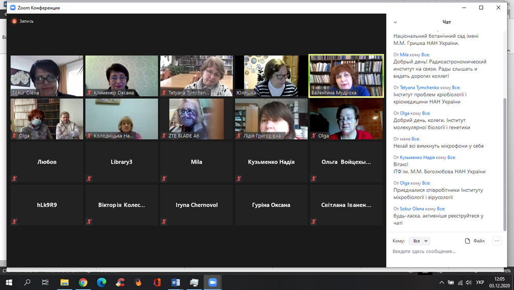The width and height of the screenshot is (514, 290).
Task: Click the red recording indicator icon
Action: (x=14, y=21)
